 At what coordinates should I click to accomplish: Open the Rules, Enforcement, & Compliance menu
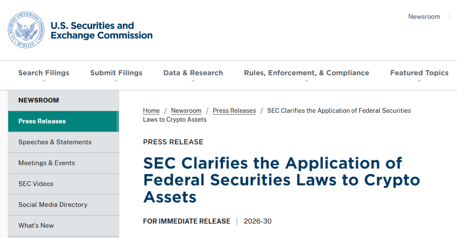[x=306, y=73]
